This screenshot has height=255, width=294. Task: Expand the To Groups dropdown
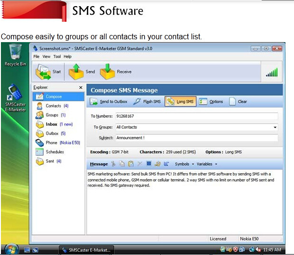(x=275, y=127)
